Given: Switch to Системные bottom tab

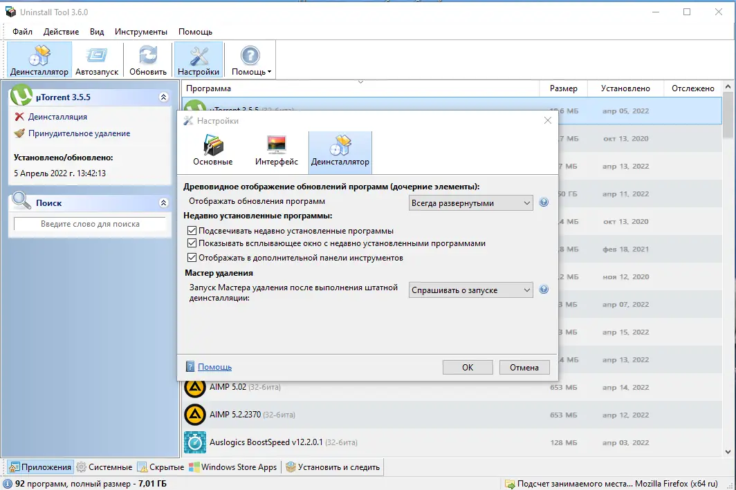Looking at the screenshot, I should (x=104, y=467).
